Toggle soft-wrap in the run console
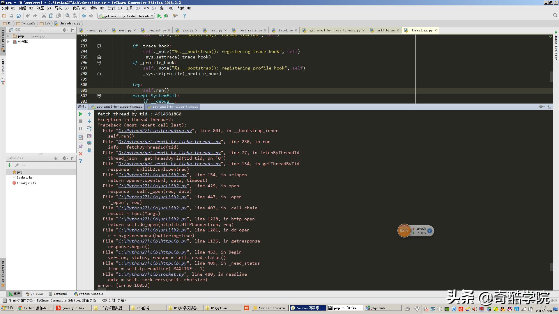Viewport: 559px width, 314px height. click(x=89, y=129)
